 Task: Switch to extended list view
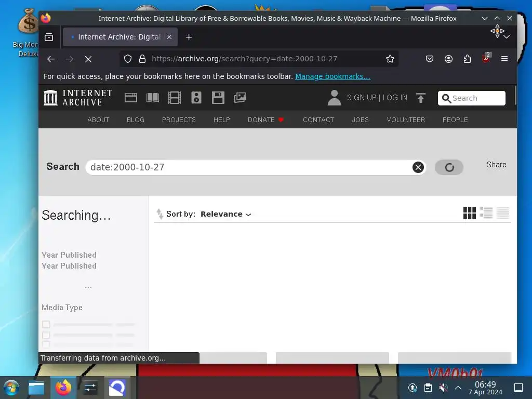point(486,213)
